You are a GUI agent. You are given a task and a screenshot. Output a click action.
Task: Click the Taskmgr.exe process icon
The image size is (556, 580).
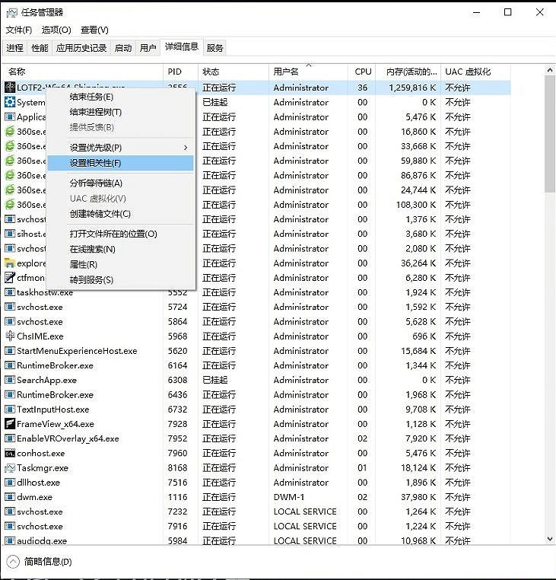pyautogui.click(x=11, y=468)
